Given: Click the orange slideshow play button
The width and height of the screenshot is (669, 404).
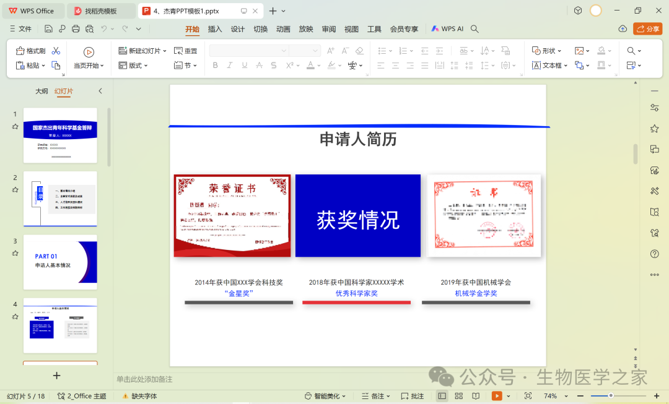Looking at the screenshot, I should (x=497, y=396).
